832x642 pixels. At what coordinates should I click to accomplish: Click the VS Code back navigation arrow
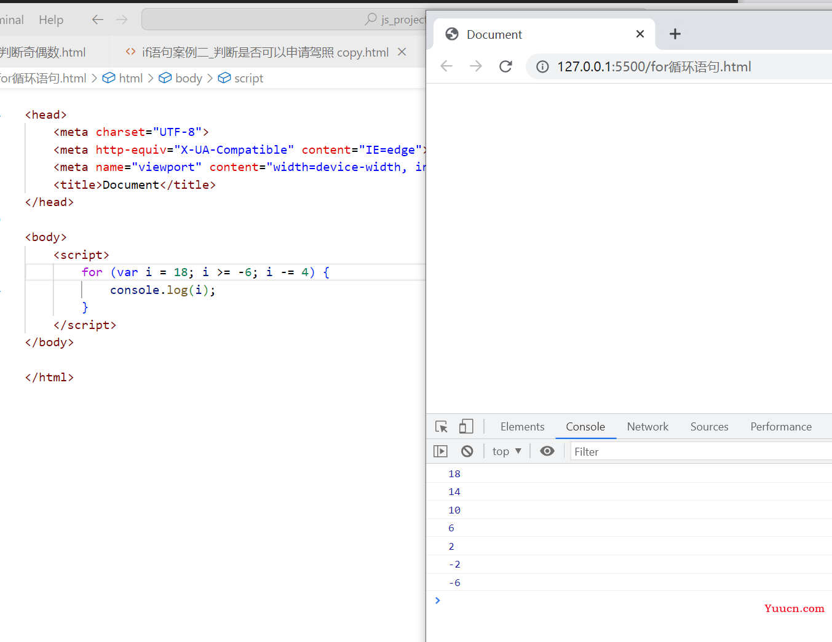coord(98,20)
